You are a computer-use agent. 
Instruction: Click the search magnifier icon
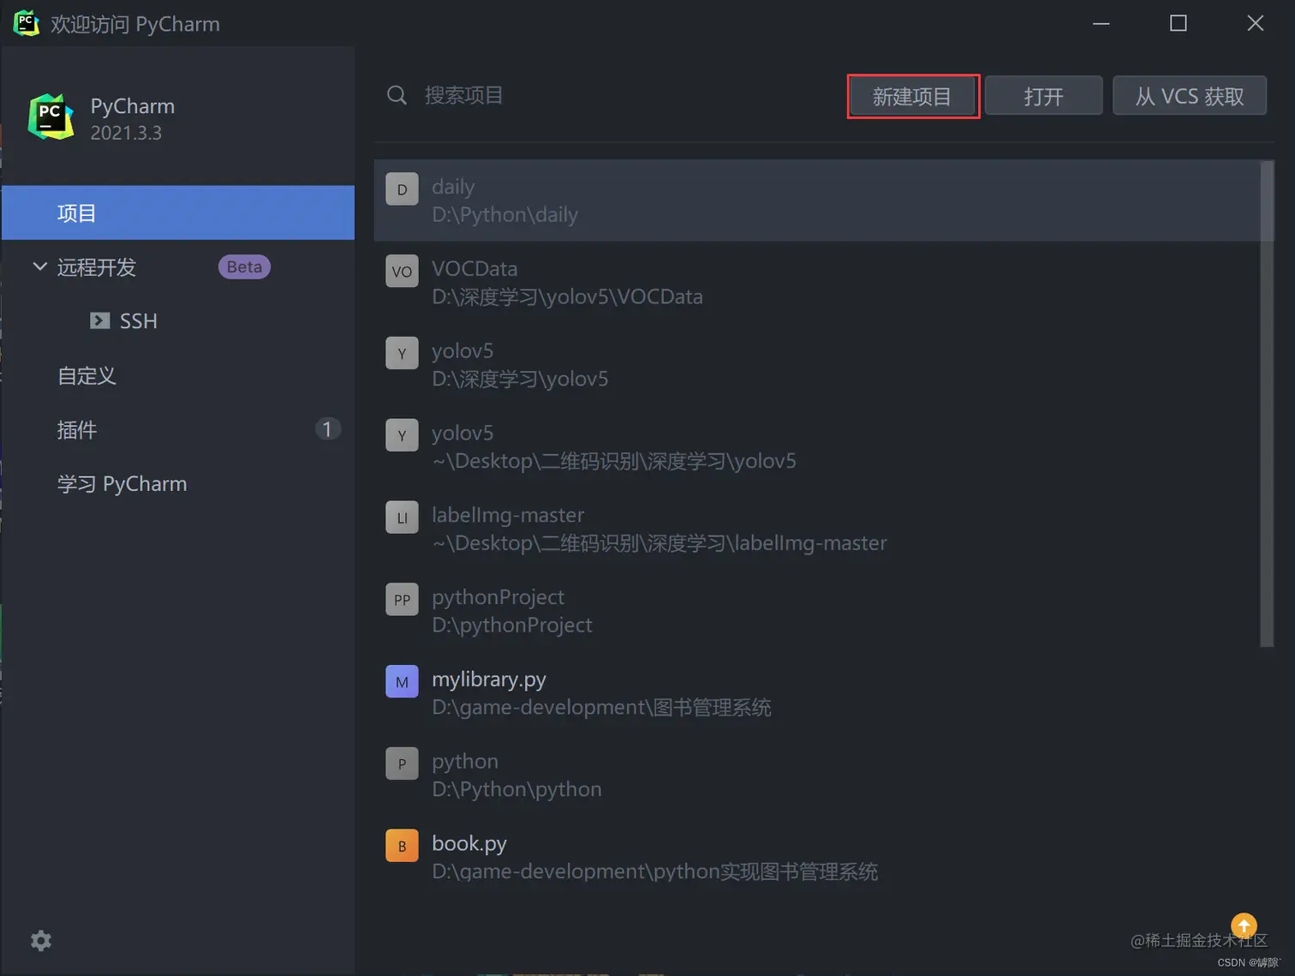click(x=397, y=95)
